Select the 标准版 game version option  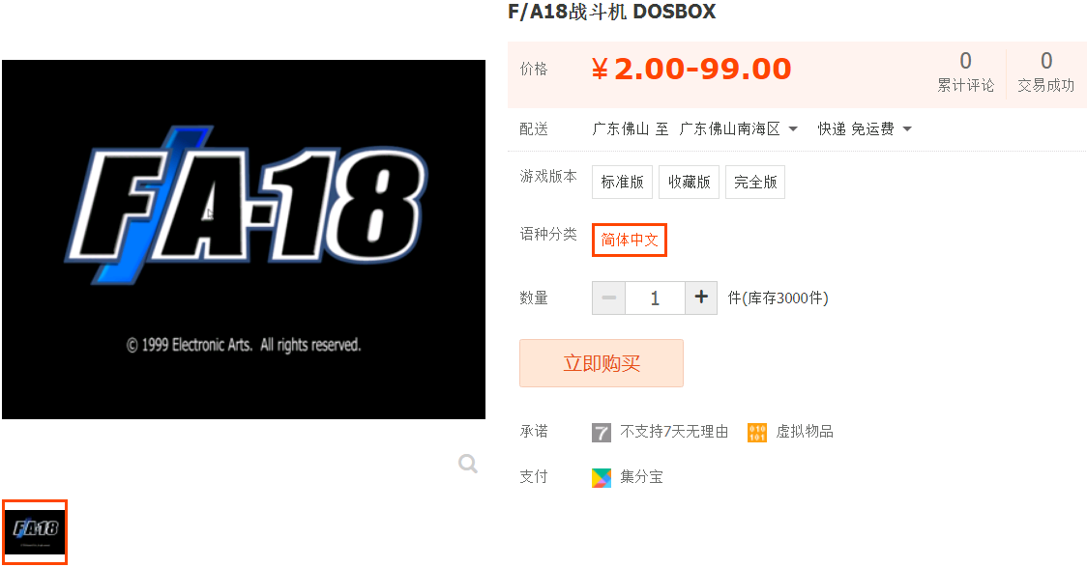pos(622,182)
